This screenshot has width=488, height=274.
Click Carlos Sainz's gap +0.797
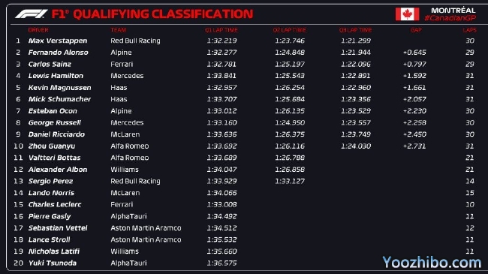(x=414, y=64)
